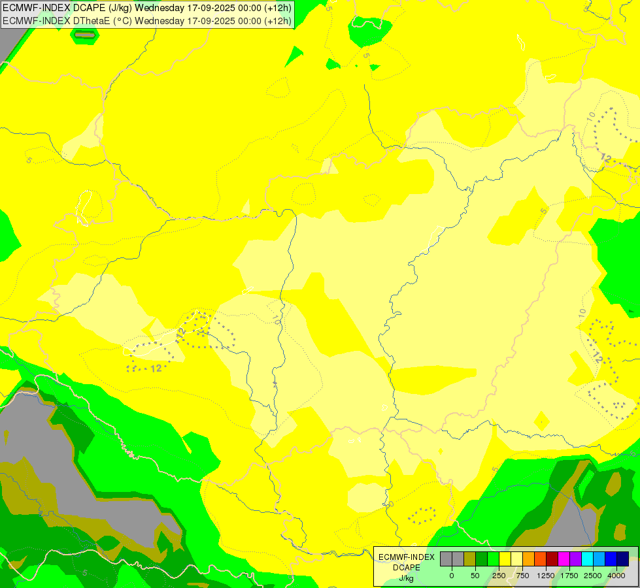Click the olive swatch in the DCAPE legend

click(470, 559)
